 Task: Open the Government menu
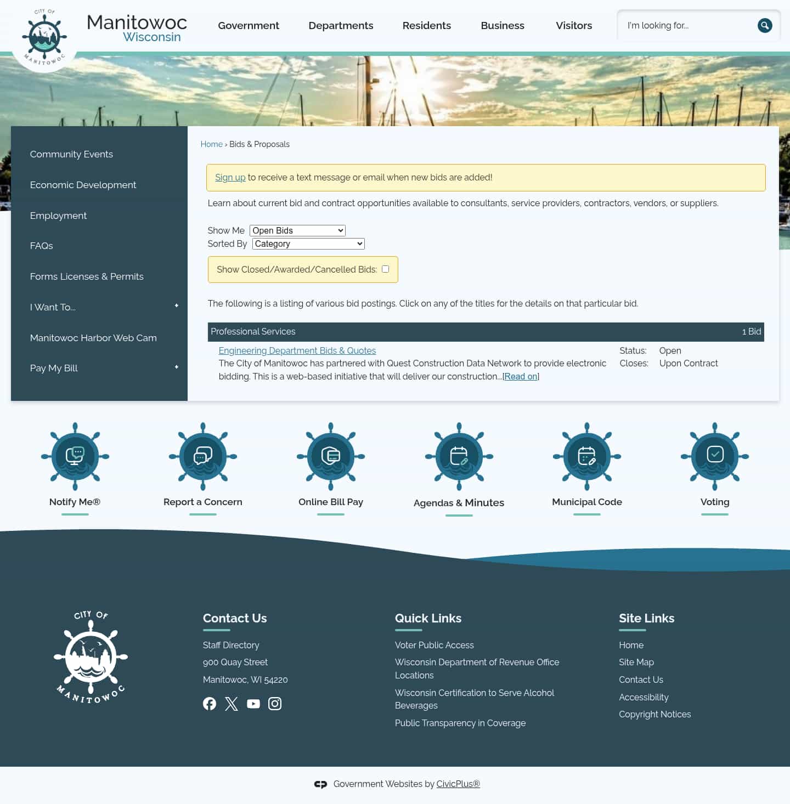248,25
